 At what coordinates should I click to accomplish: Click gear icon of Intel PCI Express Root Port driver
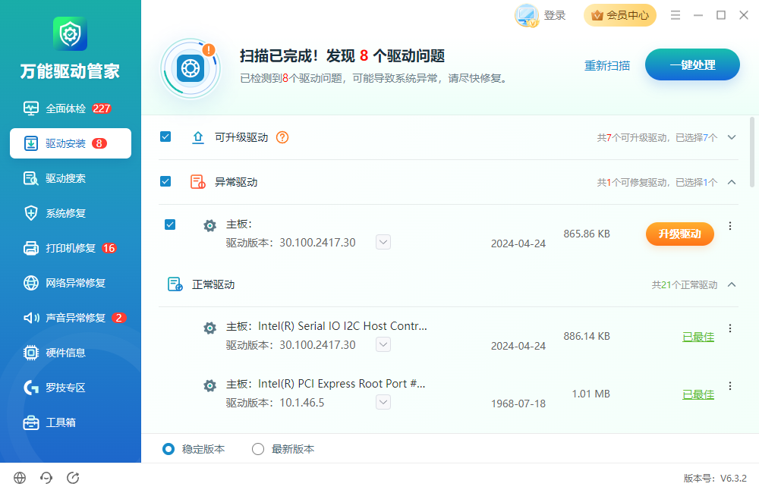pos(209,385)
